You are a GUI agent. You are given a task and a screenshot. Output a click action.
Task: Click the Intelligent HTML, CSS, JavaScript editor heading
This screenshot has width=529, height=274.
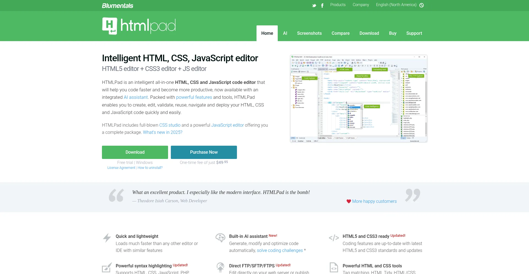point(180,58)
